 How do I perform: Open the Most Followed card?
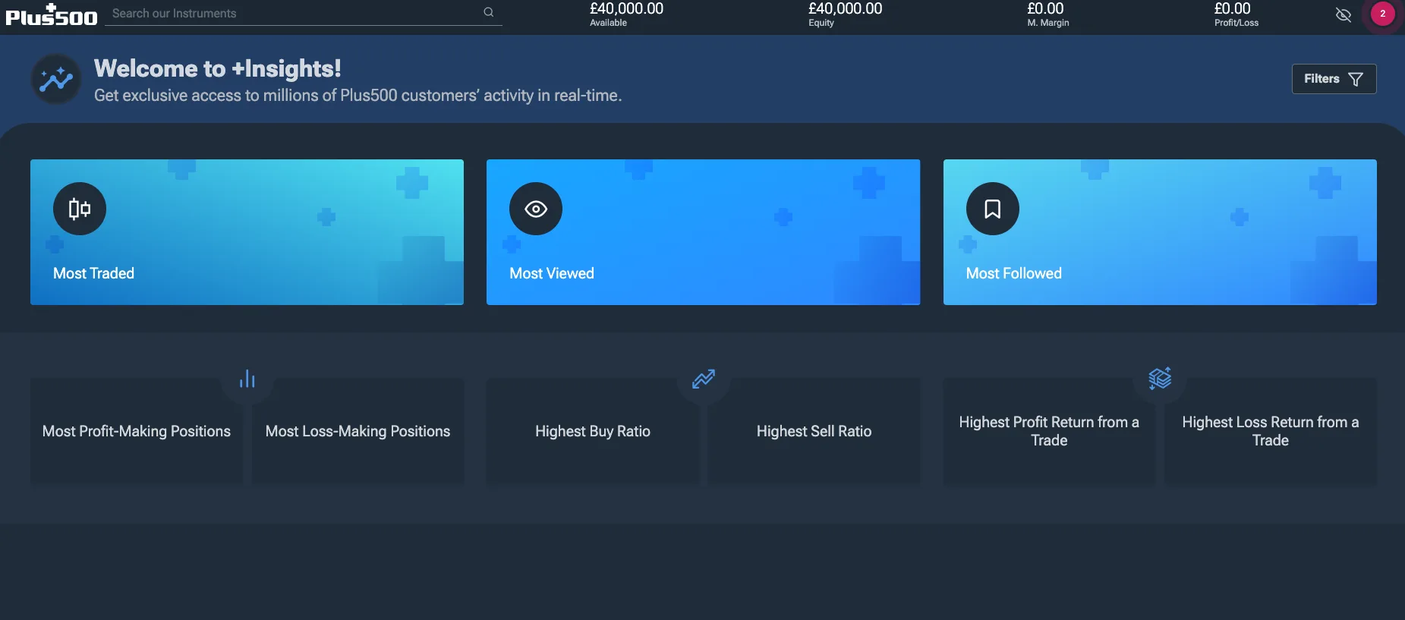(x=1160, y=232)
